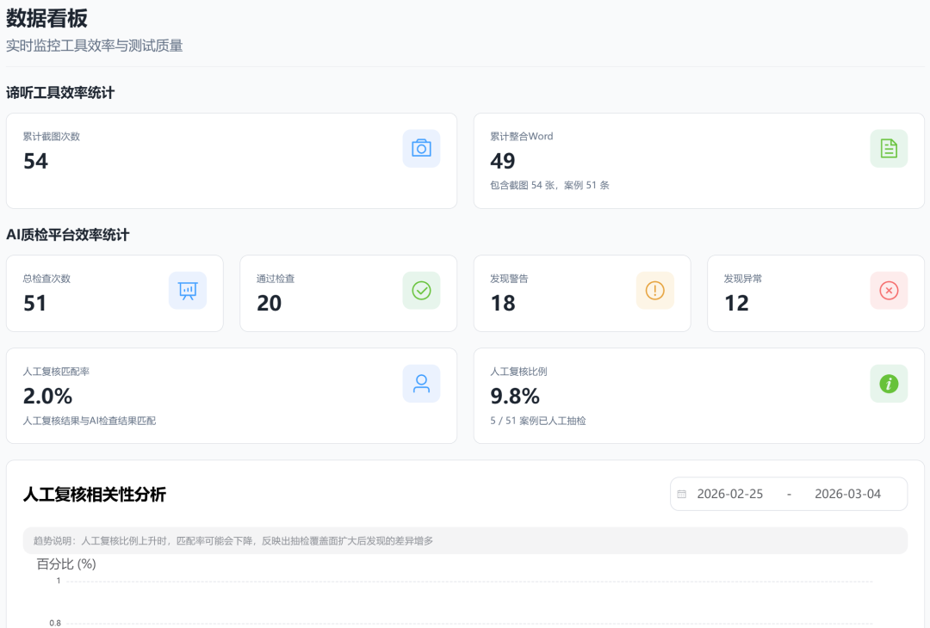Click the green info icon for review ratio
Viewport: 930px width, 628px height.
click(889, 384)
